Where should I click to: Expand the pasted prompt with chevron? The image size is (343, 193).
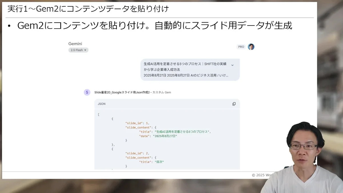(232, 65)
